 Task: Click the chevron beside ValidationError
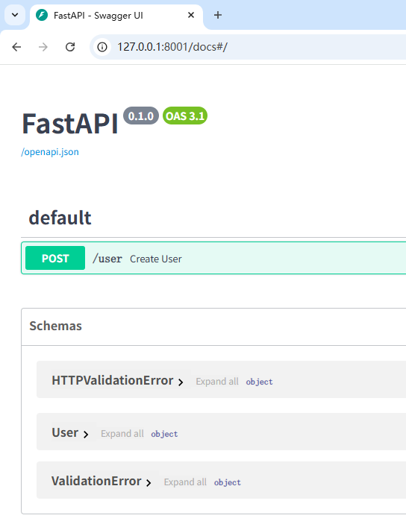(x=149, y=483)
